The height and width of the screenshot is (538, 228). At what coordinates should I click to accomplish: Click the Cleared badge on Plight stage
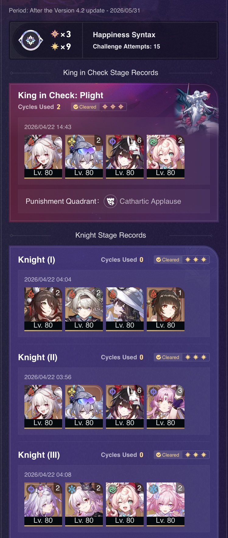pyautogui.click(x=85, y=107)
